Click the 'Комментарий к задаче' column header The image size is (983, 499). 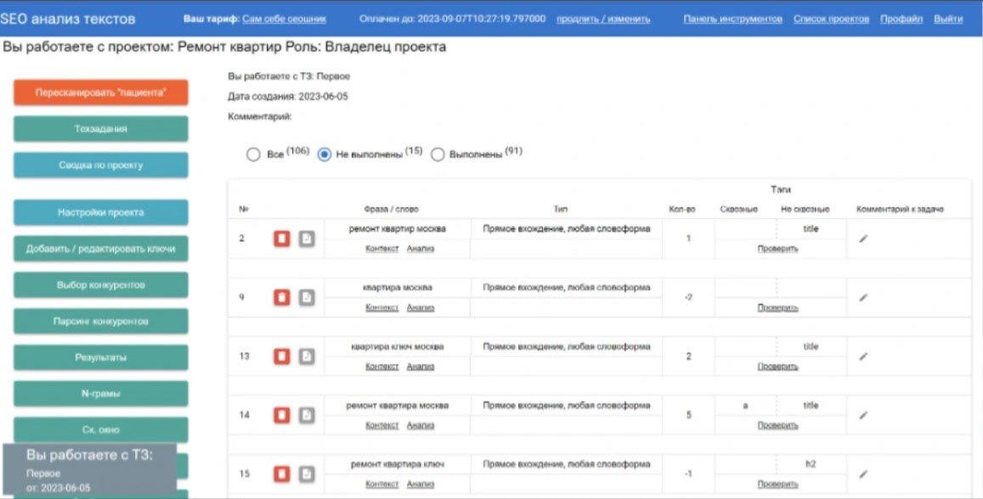(900, 209)
